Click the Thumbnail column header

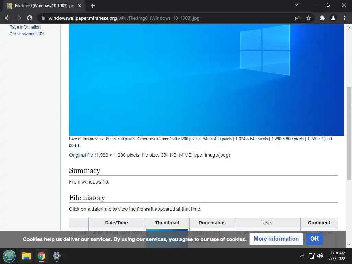(167, 223)
